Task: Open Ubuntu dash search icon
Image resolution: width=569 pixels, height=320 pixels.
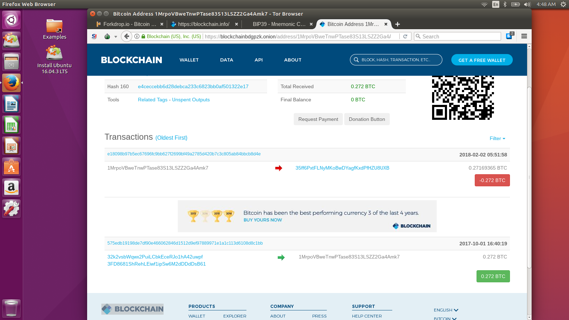Action: 11,20
